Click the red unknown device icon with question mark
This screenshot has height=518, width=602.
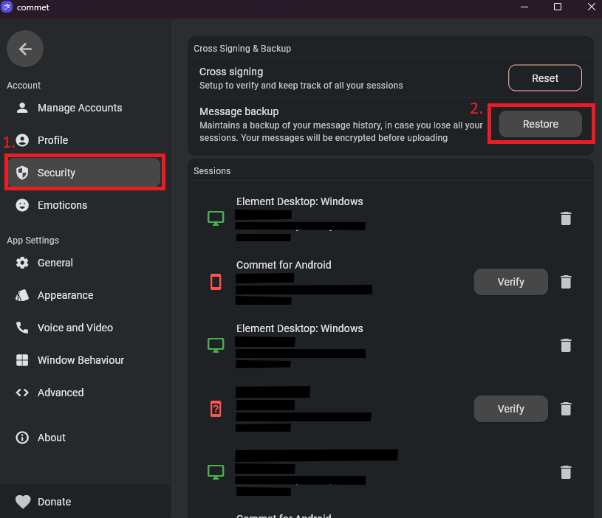[216, 409]
